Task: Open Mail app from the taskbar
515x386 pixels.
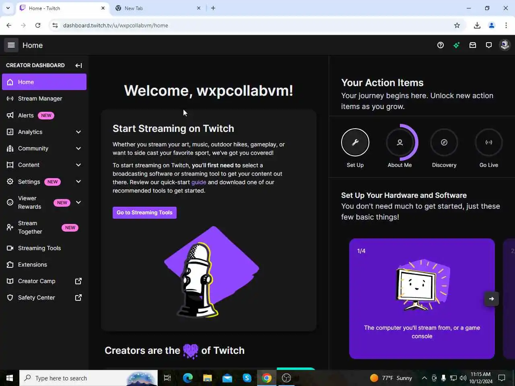Action: (227, 378)
